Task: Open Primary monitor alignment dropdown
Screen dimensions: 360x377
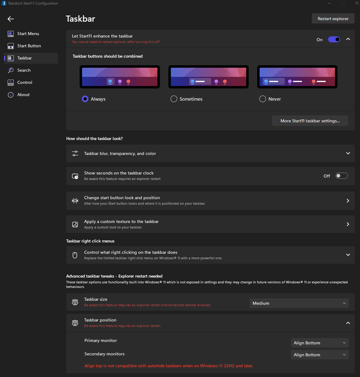Action: click(319, 343)
